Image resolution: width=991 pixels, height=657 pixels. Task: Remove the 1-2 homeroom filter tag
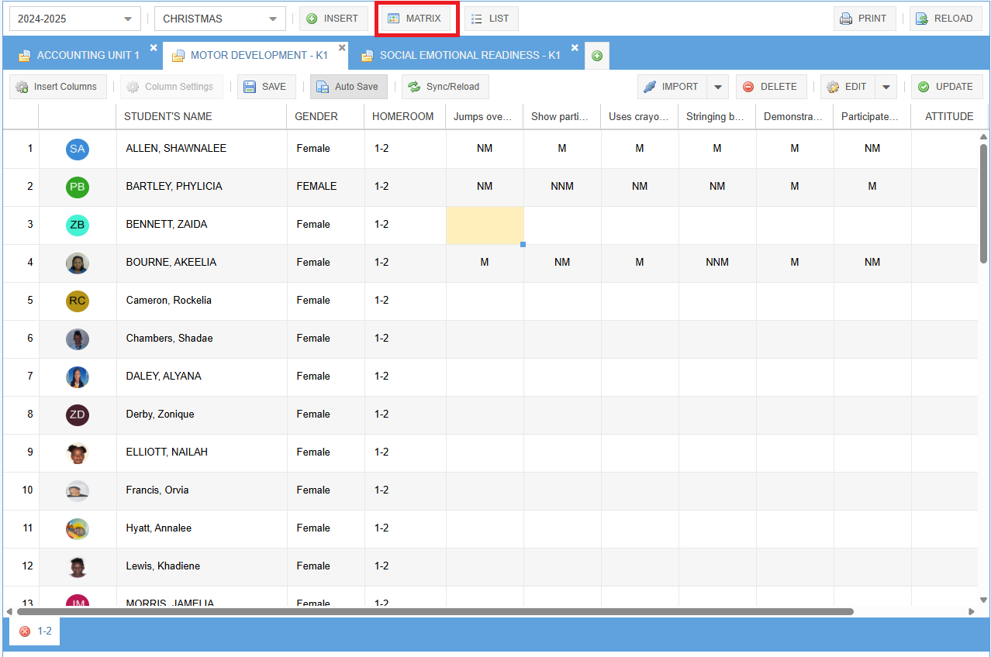click(x=25, y=631)
